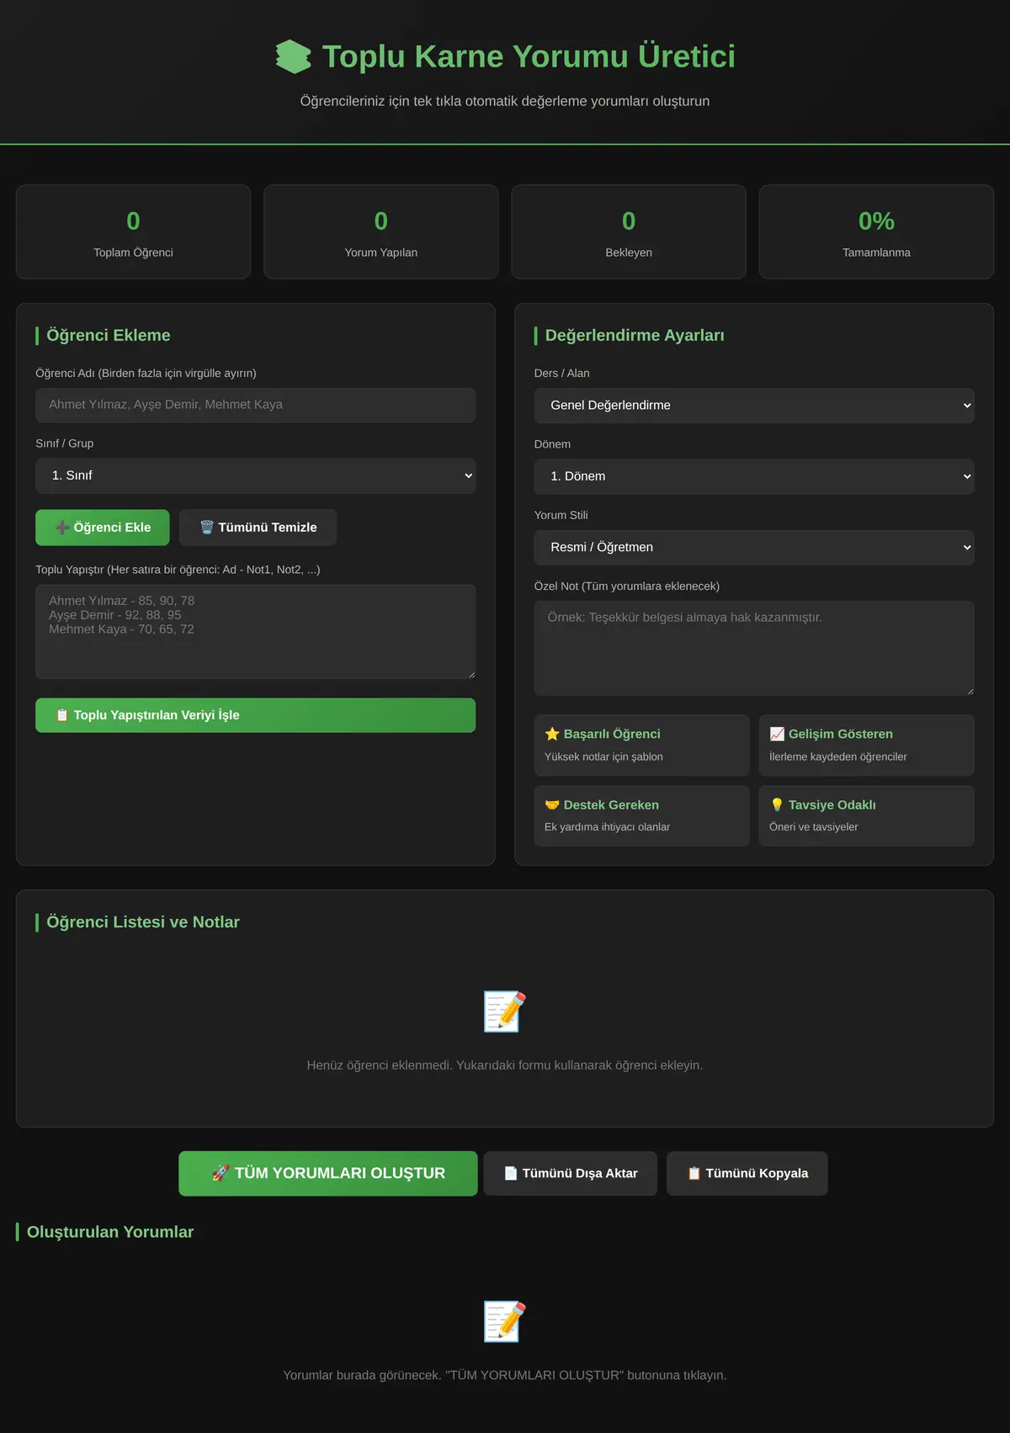Viewport: 1010px width, 1433px height.
Task: Click into the Özel Not textarea
Action: (754, 648)
